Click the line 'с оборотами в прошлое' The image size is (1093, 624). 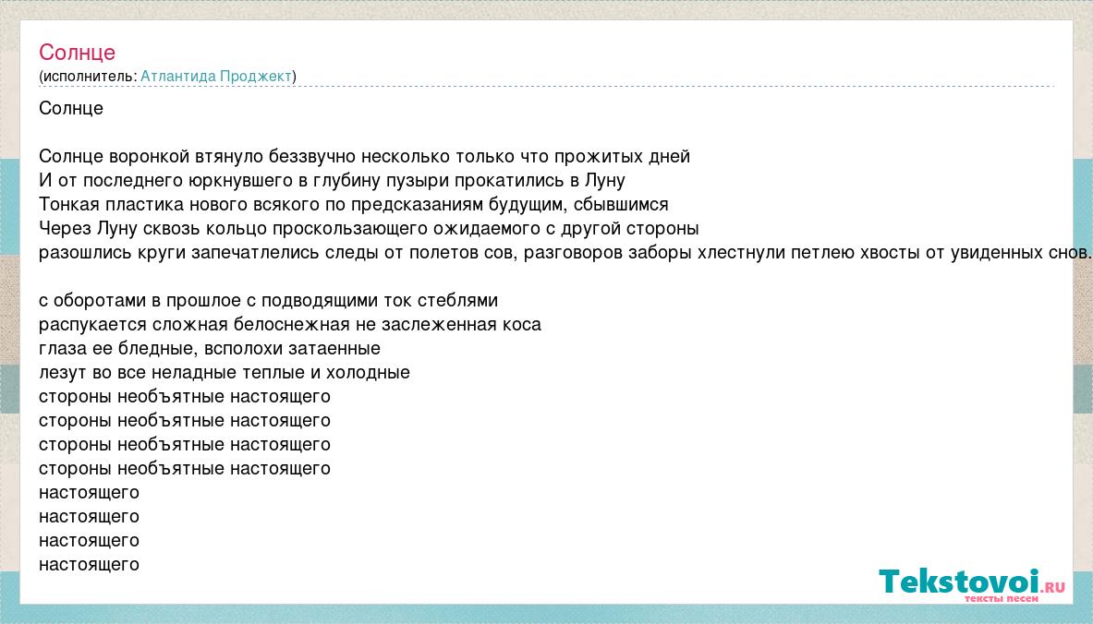tap(268, 300)
